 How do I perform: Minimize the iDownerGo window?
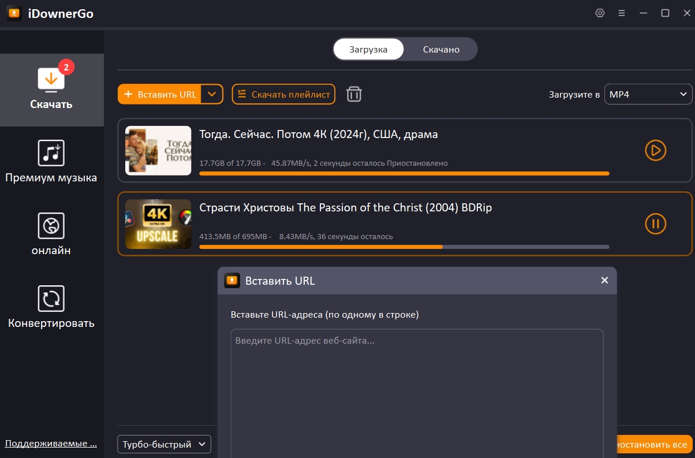click(644, 13)
